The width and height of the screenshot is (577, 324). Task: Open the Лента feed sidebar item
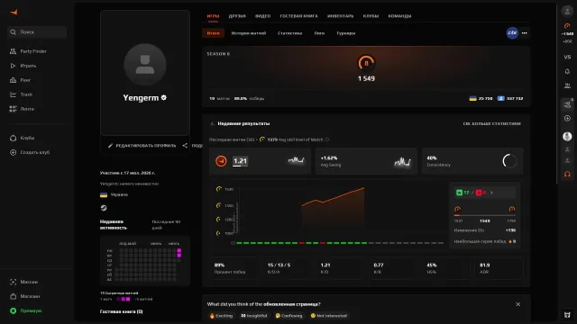pos(22,109)
